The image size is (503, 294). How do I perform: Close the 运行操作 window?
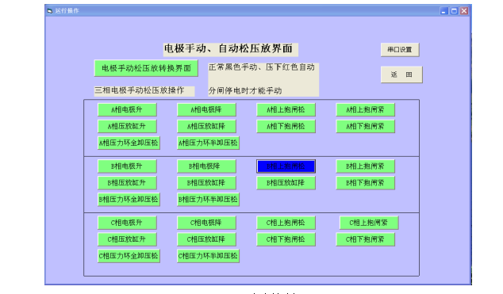click(464, 11)
